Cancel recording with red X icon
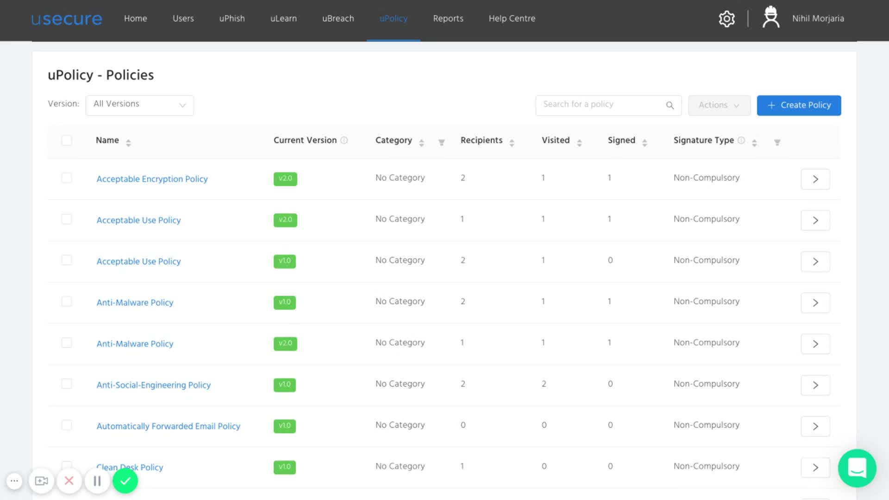889x500 pixels. coord(69,481)
